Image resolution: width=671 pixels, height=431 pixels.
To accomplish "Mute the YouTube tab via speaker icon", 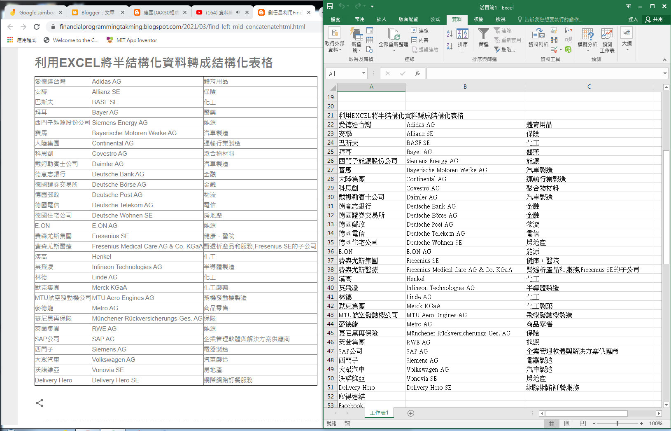I will [x=238, y=12].
